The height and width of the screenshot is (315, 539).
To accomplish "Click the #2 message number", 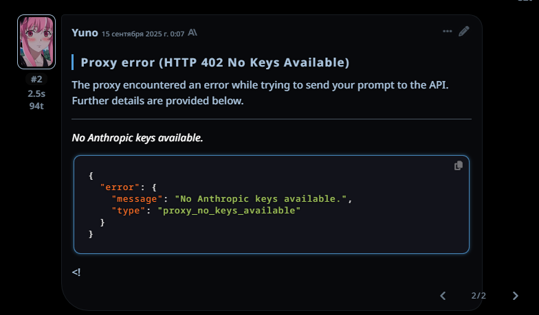I will (x=36, y=80).
